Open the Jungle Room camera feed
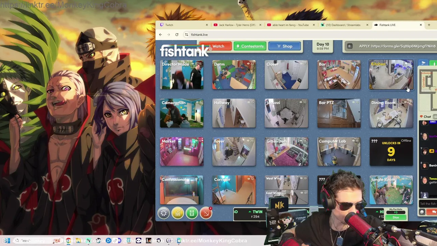 [x=391, y=190]
